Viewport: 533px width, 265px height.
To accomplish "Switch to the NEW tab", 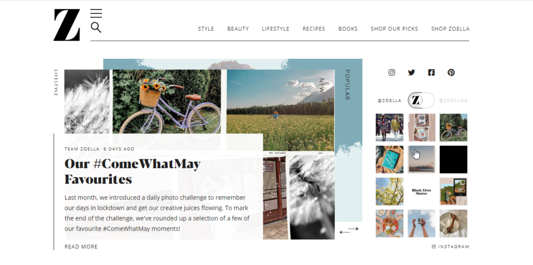I will [x=321, y=85].
